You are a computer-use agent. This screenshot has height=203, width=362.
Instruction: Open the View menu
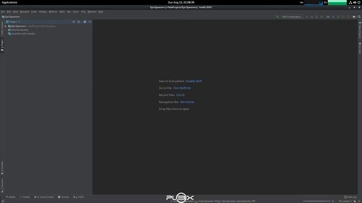tap(15, 12)
